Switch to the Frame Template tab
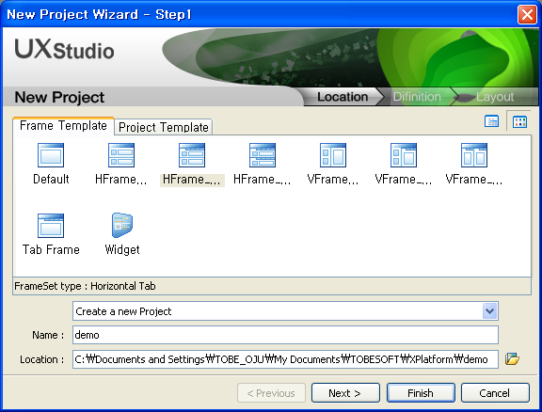The image size is (542, 412). pyautogui.click(x=63, y=125)
